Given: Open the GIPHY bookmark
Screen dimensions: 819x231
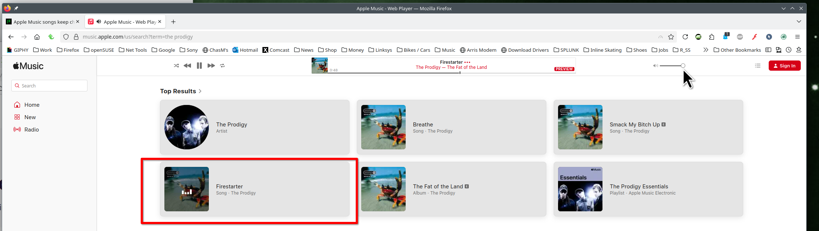Looking at the screenshot, I should click(17, 50).
